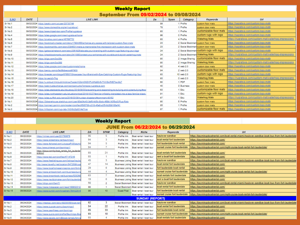Open the diigo.com/0xc368 link
Viewport: 300px width, 225px height.
[x=50, y=63]
